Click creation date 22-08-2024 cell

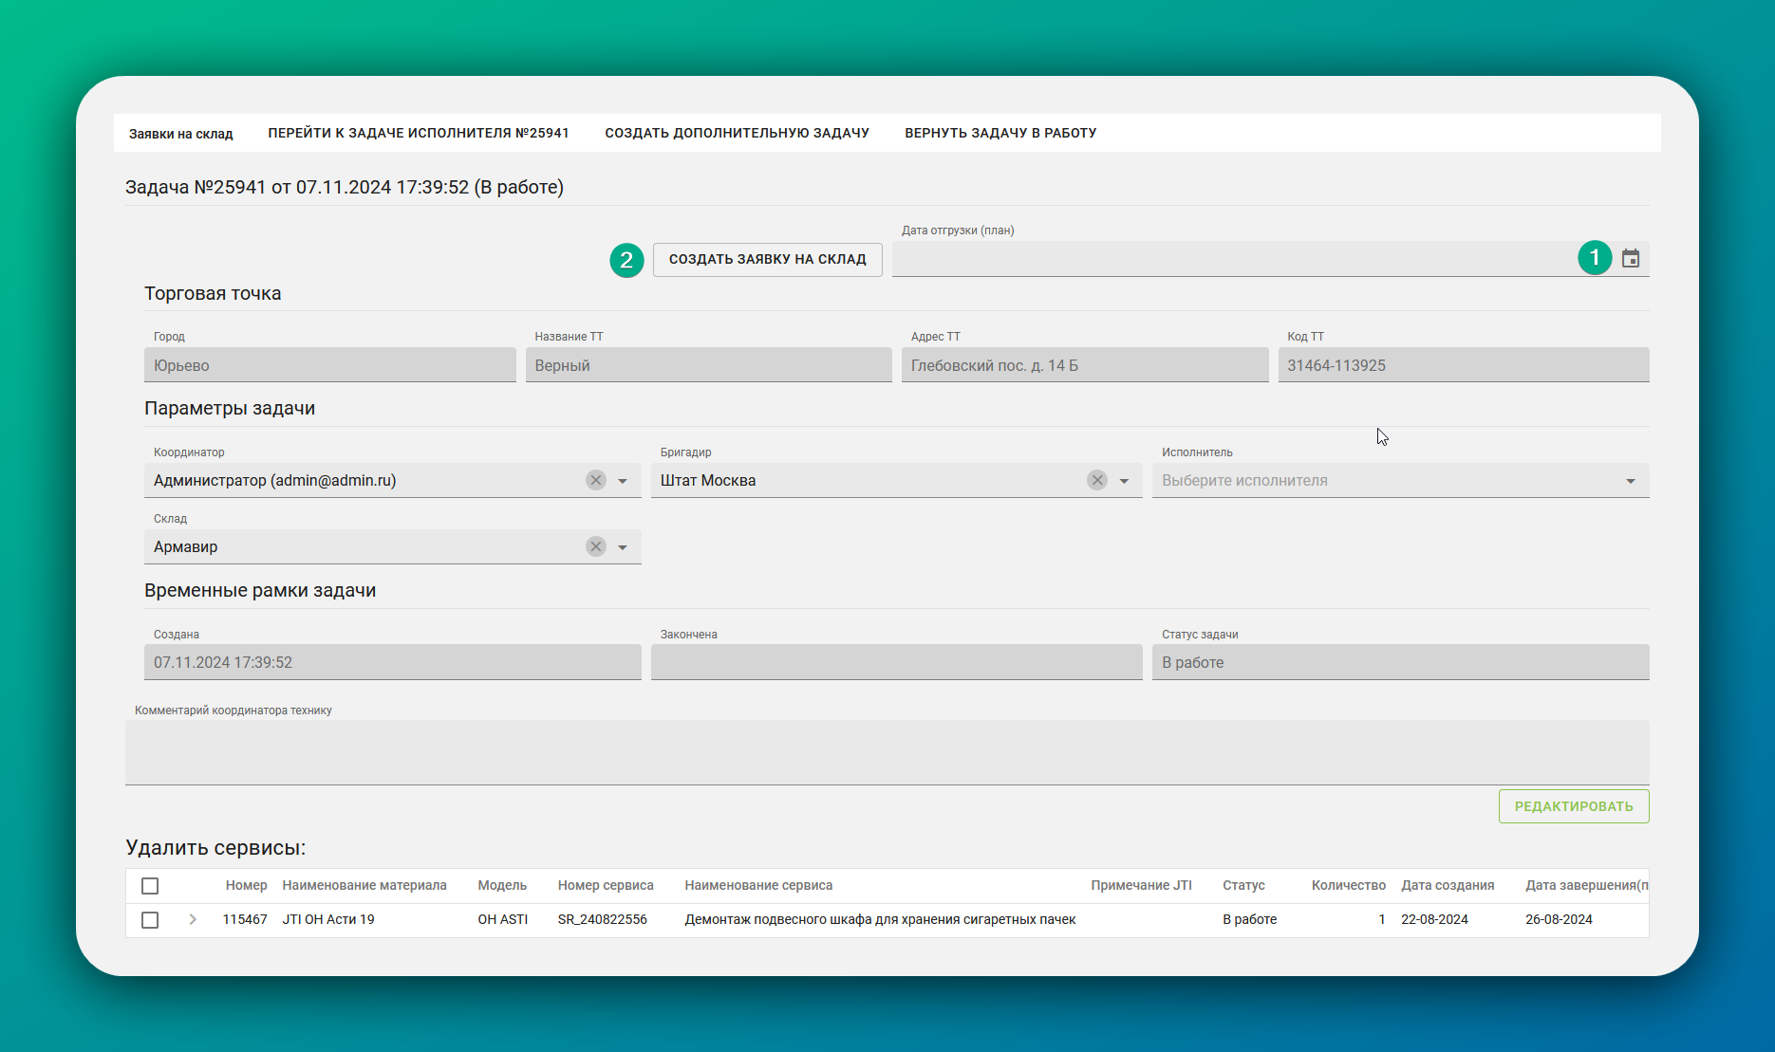[x=1434, y=919]
